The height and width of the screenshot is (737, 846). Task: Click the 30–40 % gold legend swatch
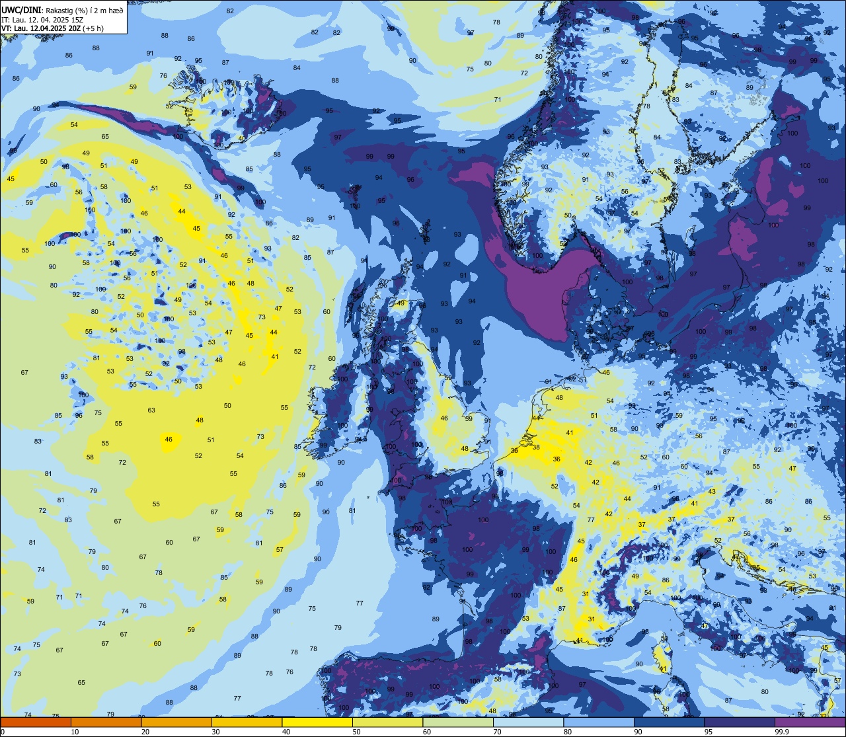pyautogui.click(x=247, y=722)
